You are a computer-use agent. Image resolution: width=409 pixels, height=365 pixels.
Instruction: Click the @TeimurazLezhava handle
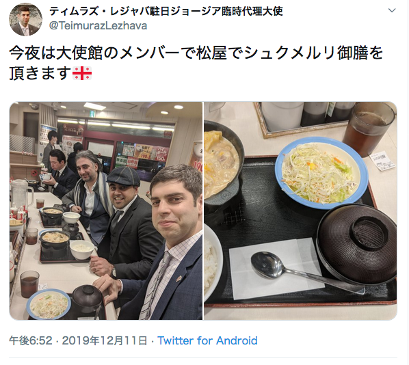tap(98, 25)
